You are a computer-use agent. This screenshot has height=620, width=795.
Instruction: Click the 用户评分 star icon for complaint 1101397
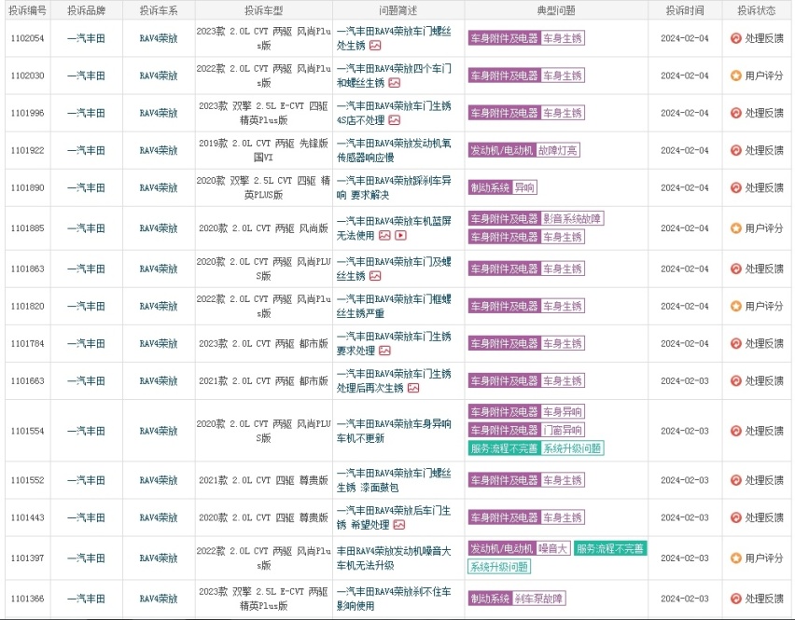(x=735, y=558)
